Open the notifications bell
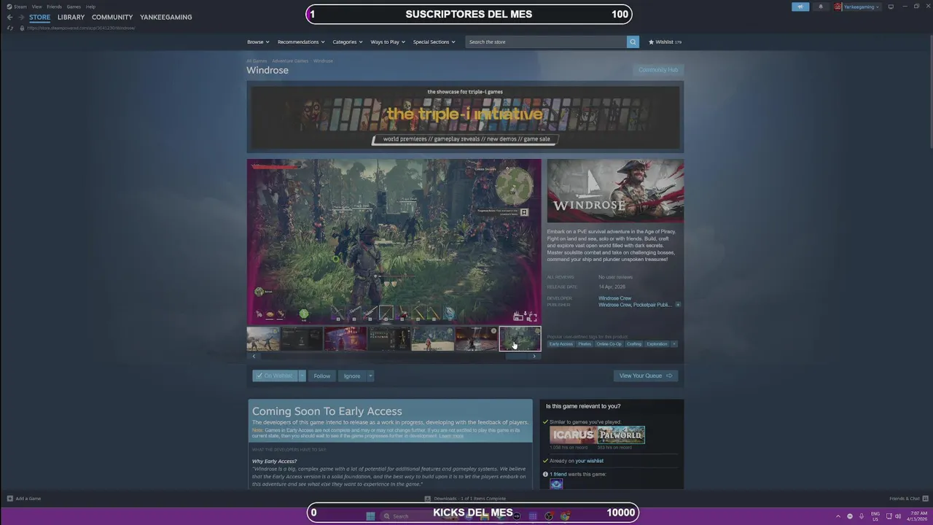The image size is (933, 525). point(821,7)
